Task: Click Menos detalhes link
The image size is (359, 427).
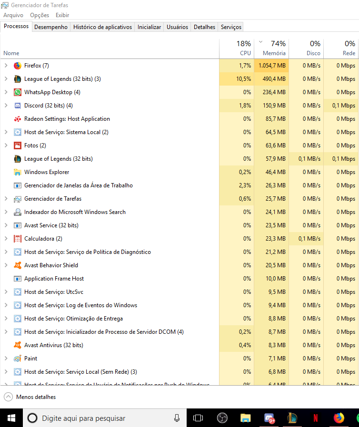Action: tap(36, 397)
